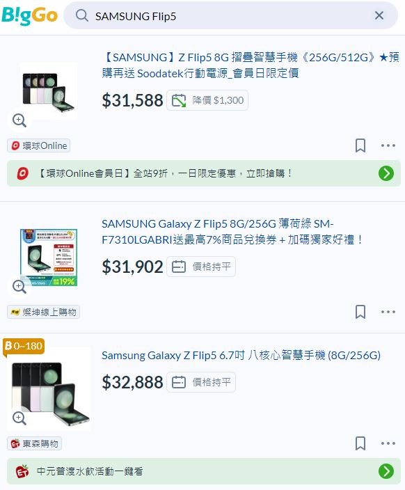Open 中元普渡水飲活動 promo green arrow

(386, 471)
